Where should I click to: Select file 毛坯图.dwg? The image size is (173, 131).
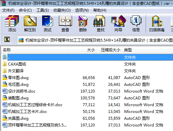(x=18, y=85)
